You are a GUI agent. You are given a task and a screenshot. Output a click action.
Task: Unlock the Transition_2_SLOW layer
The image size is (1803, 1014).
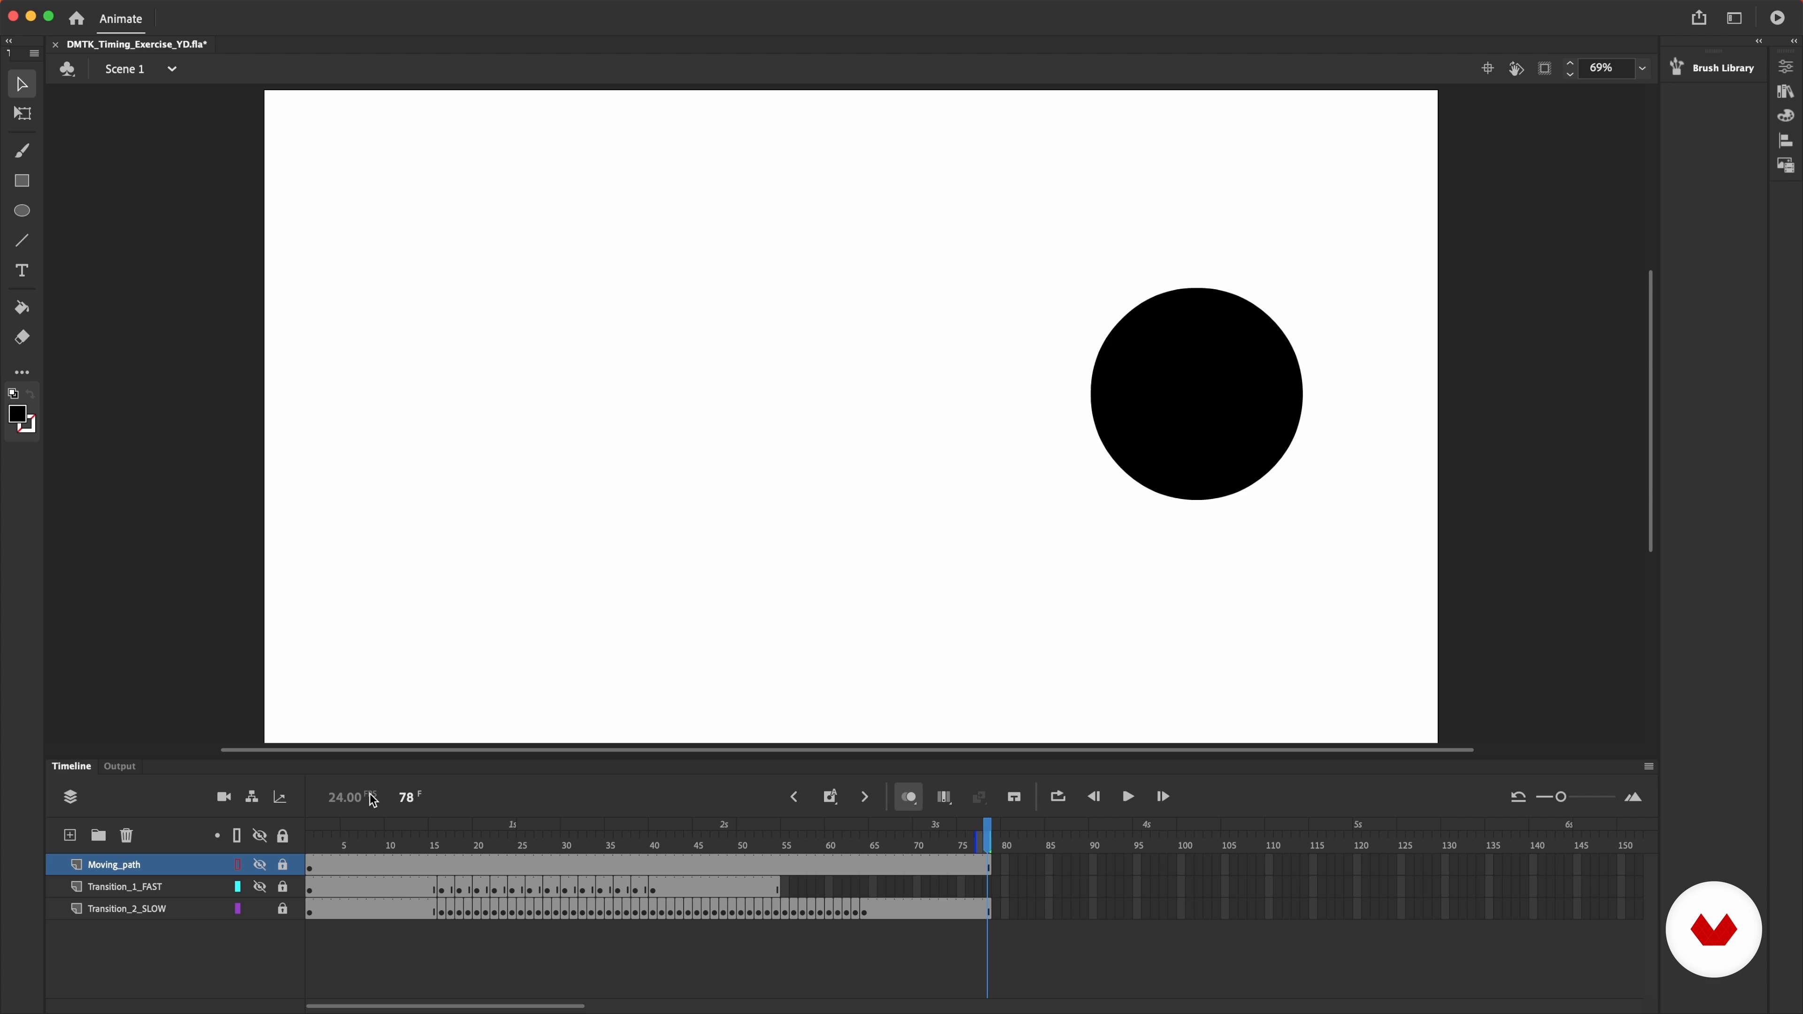[x=282, y=908]
